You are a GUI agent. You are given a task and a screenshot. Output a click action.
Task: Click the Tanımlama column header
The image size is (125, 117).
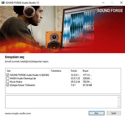[x=59, y=71]
